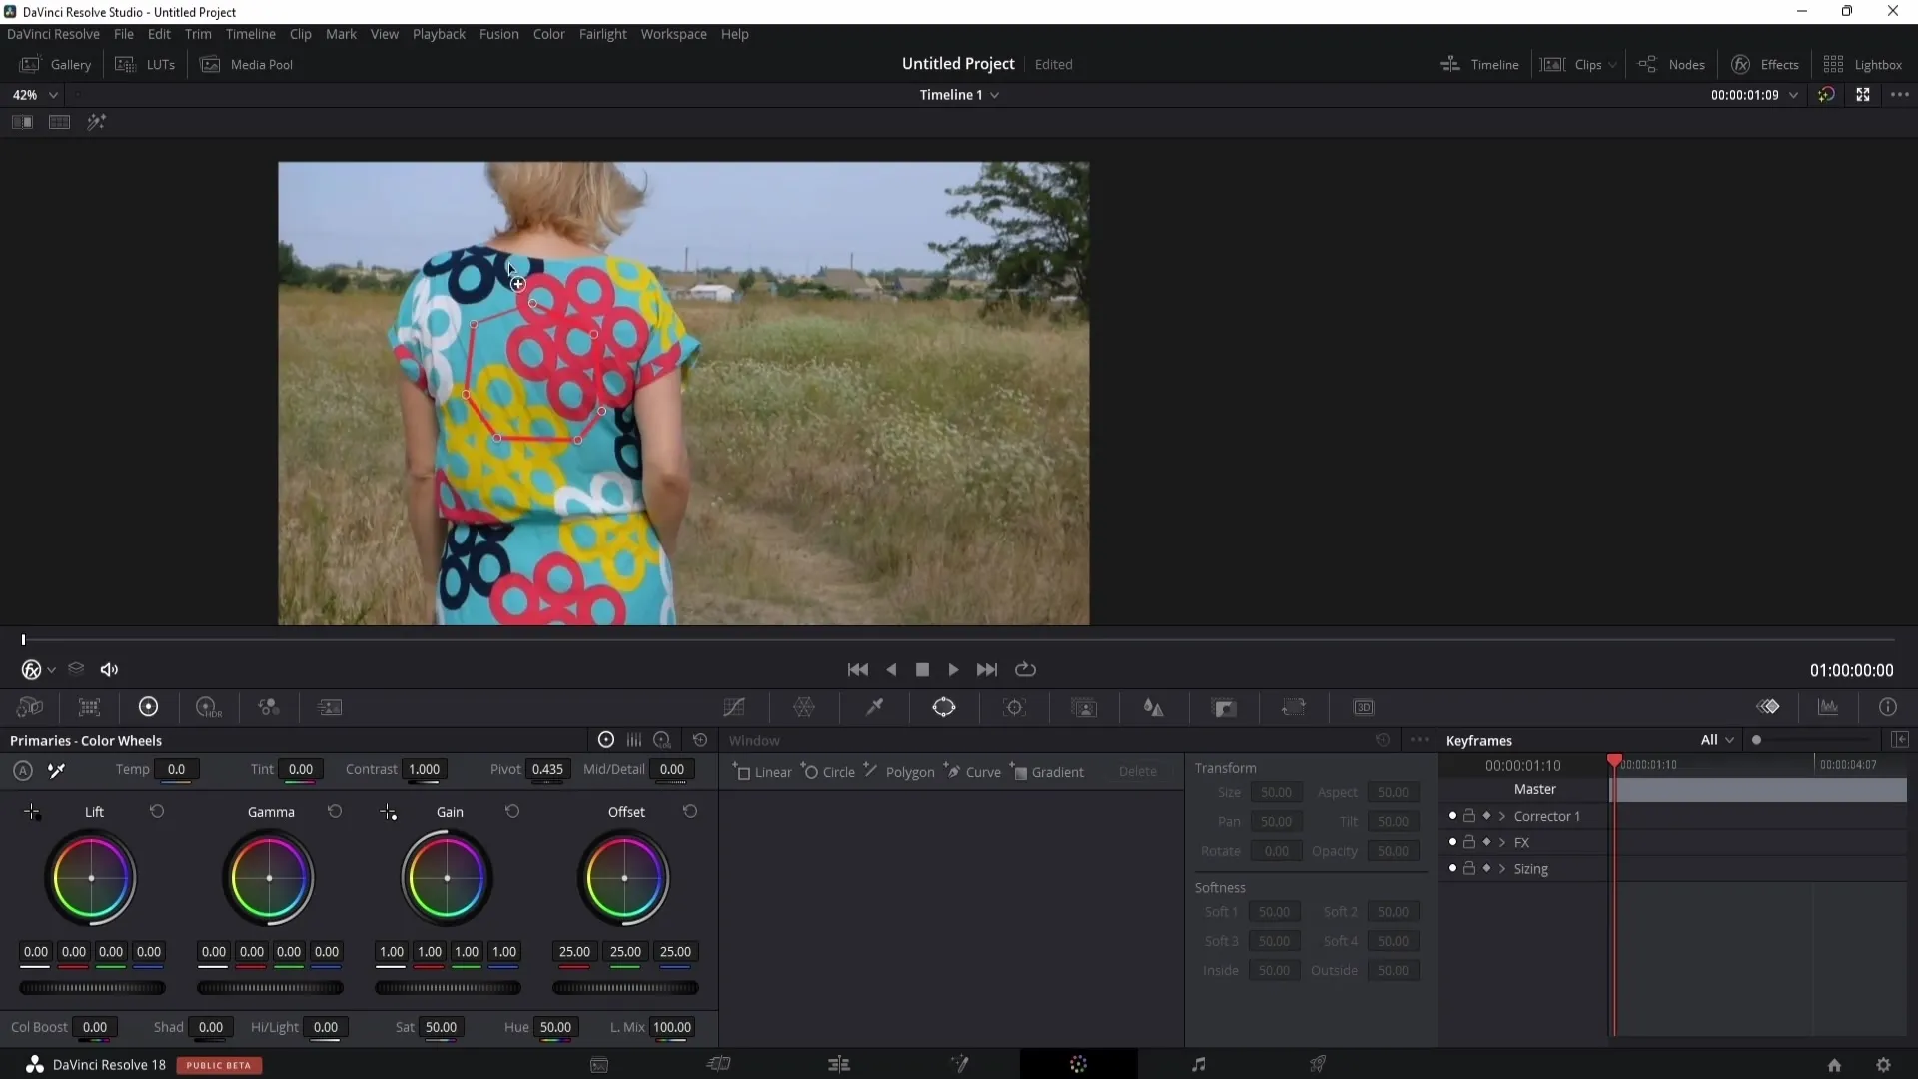Open the Color menu in menu bar

coord(548,34)
